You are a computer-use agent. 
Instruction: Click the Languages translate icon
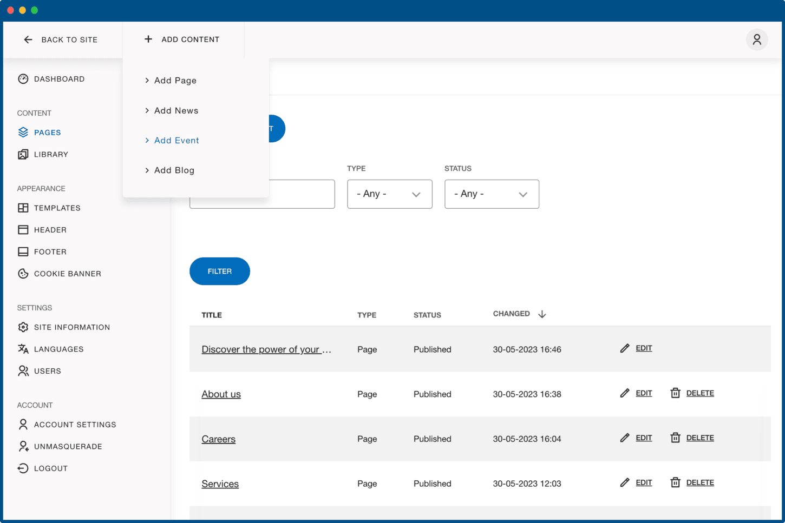point(23,349)
